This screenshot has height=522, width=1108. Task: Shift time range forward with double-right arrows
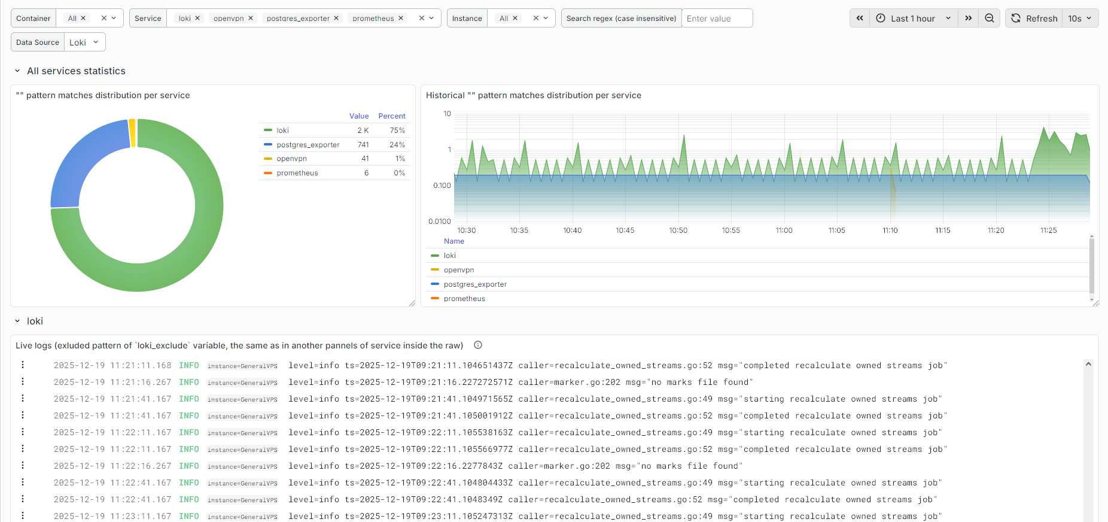(969, 18)
